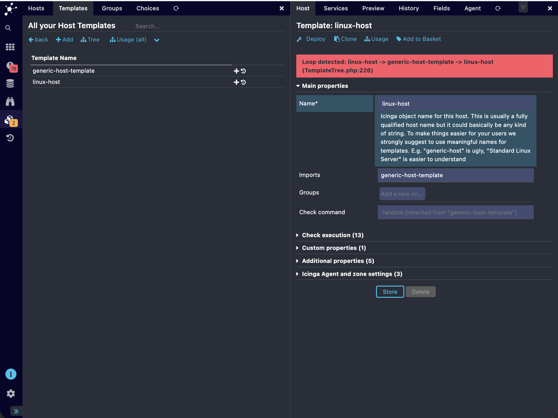558x418 pixels.
Task: Switch to the Services tab
Action: click(x=336, y=8)
